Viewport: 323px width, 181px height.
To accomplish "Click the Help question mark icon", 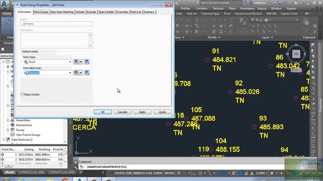I will click(x=296, y=3).
